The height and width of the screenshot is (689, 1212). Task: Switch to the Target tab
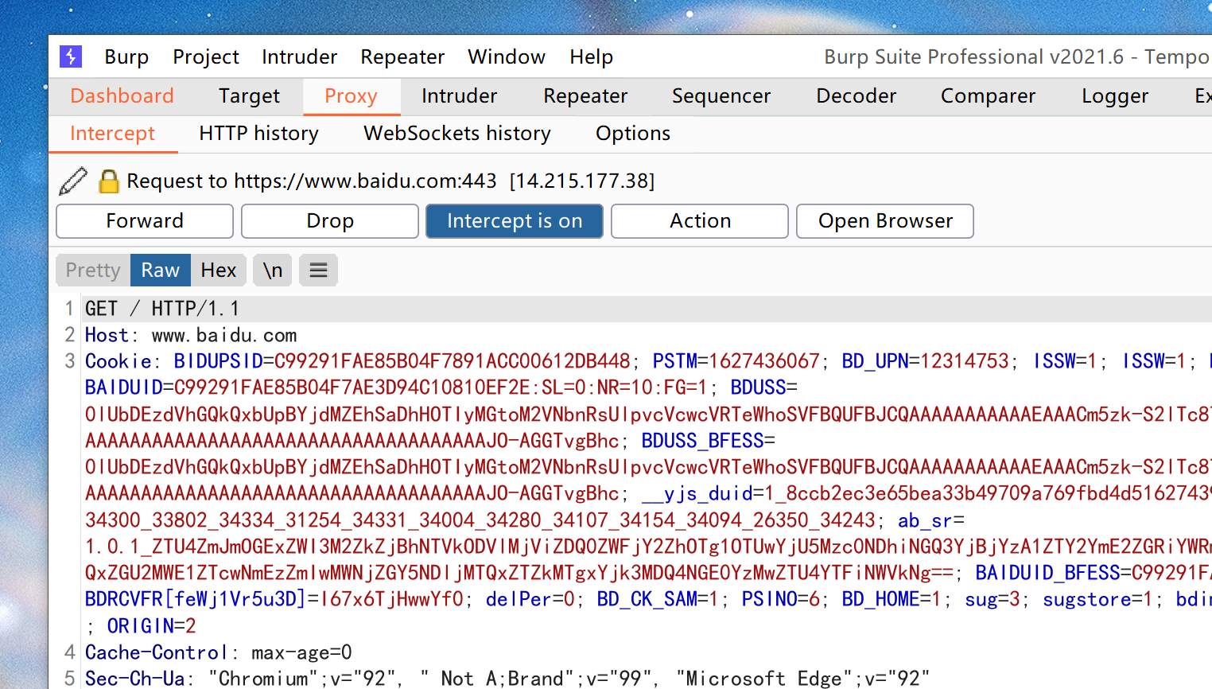coord(249,96)
